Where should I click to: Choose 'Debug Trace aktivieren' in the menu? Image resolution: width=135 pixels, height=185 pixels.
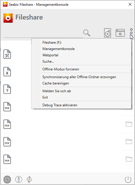86,105
